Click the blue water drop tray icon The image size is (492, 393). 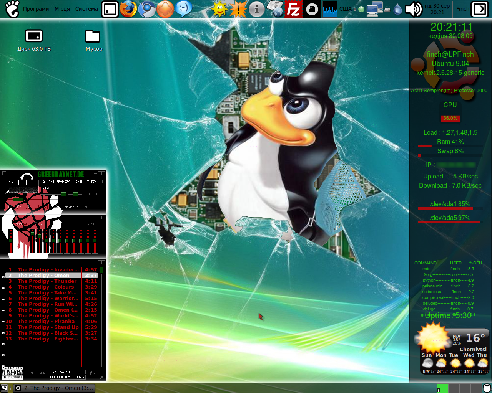pos(398,9)
